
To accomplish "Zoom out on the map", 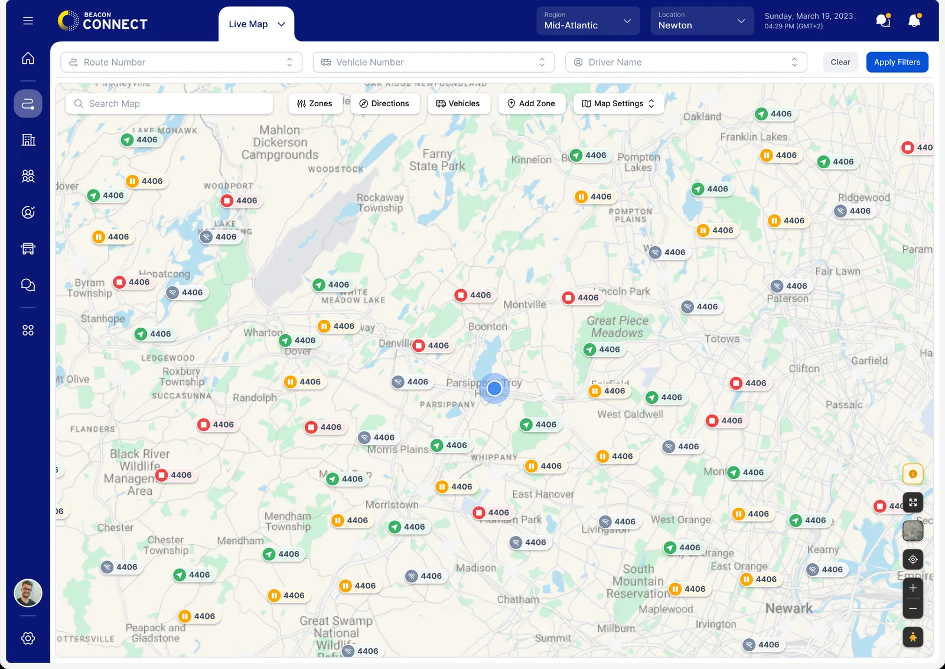I will [913, 608].
